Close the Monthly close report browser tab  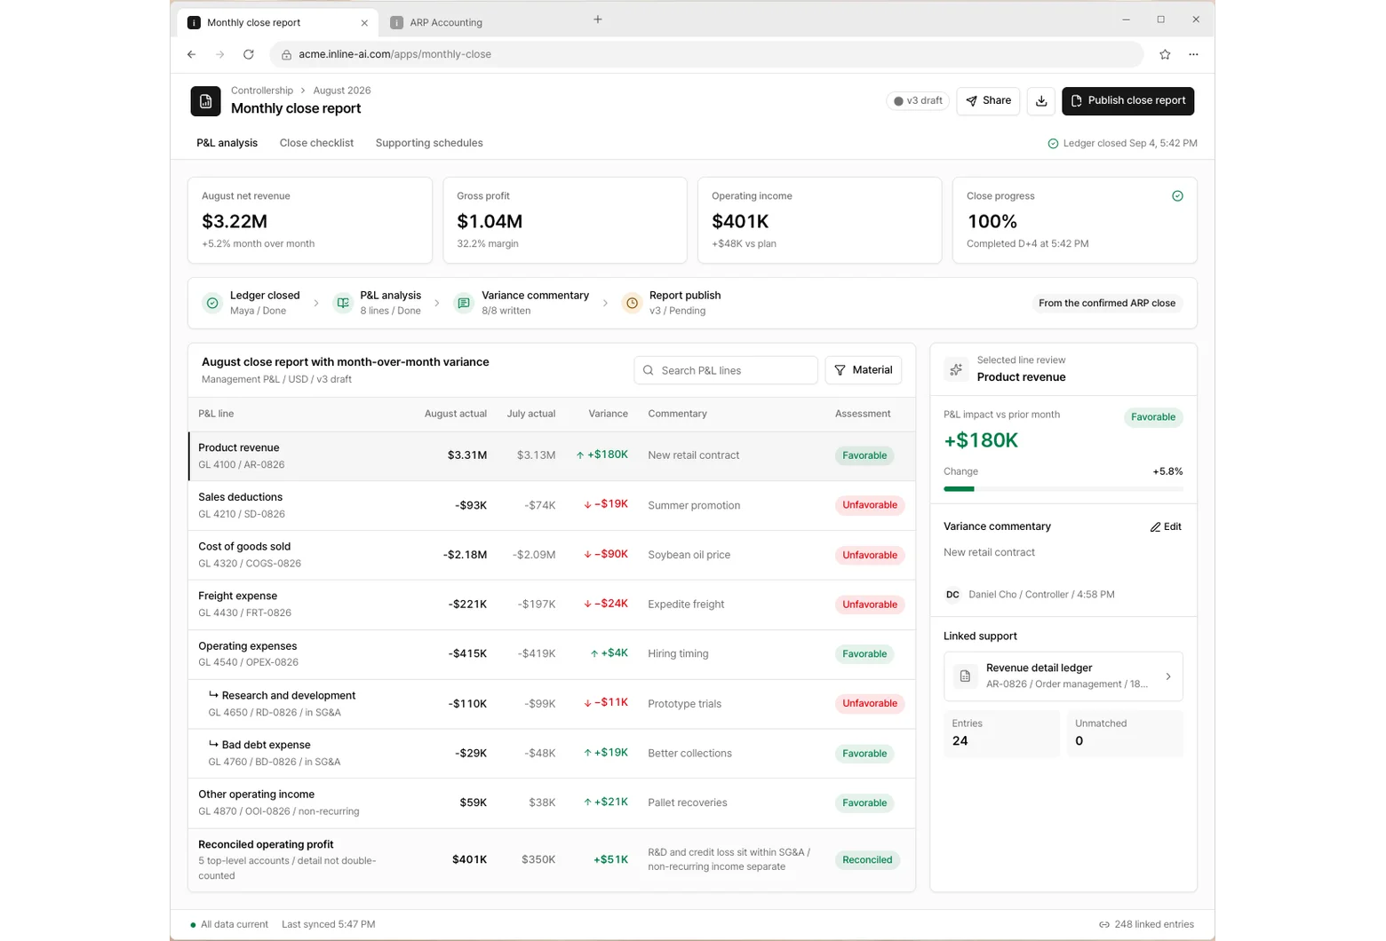pos(364,23)
